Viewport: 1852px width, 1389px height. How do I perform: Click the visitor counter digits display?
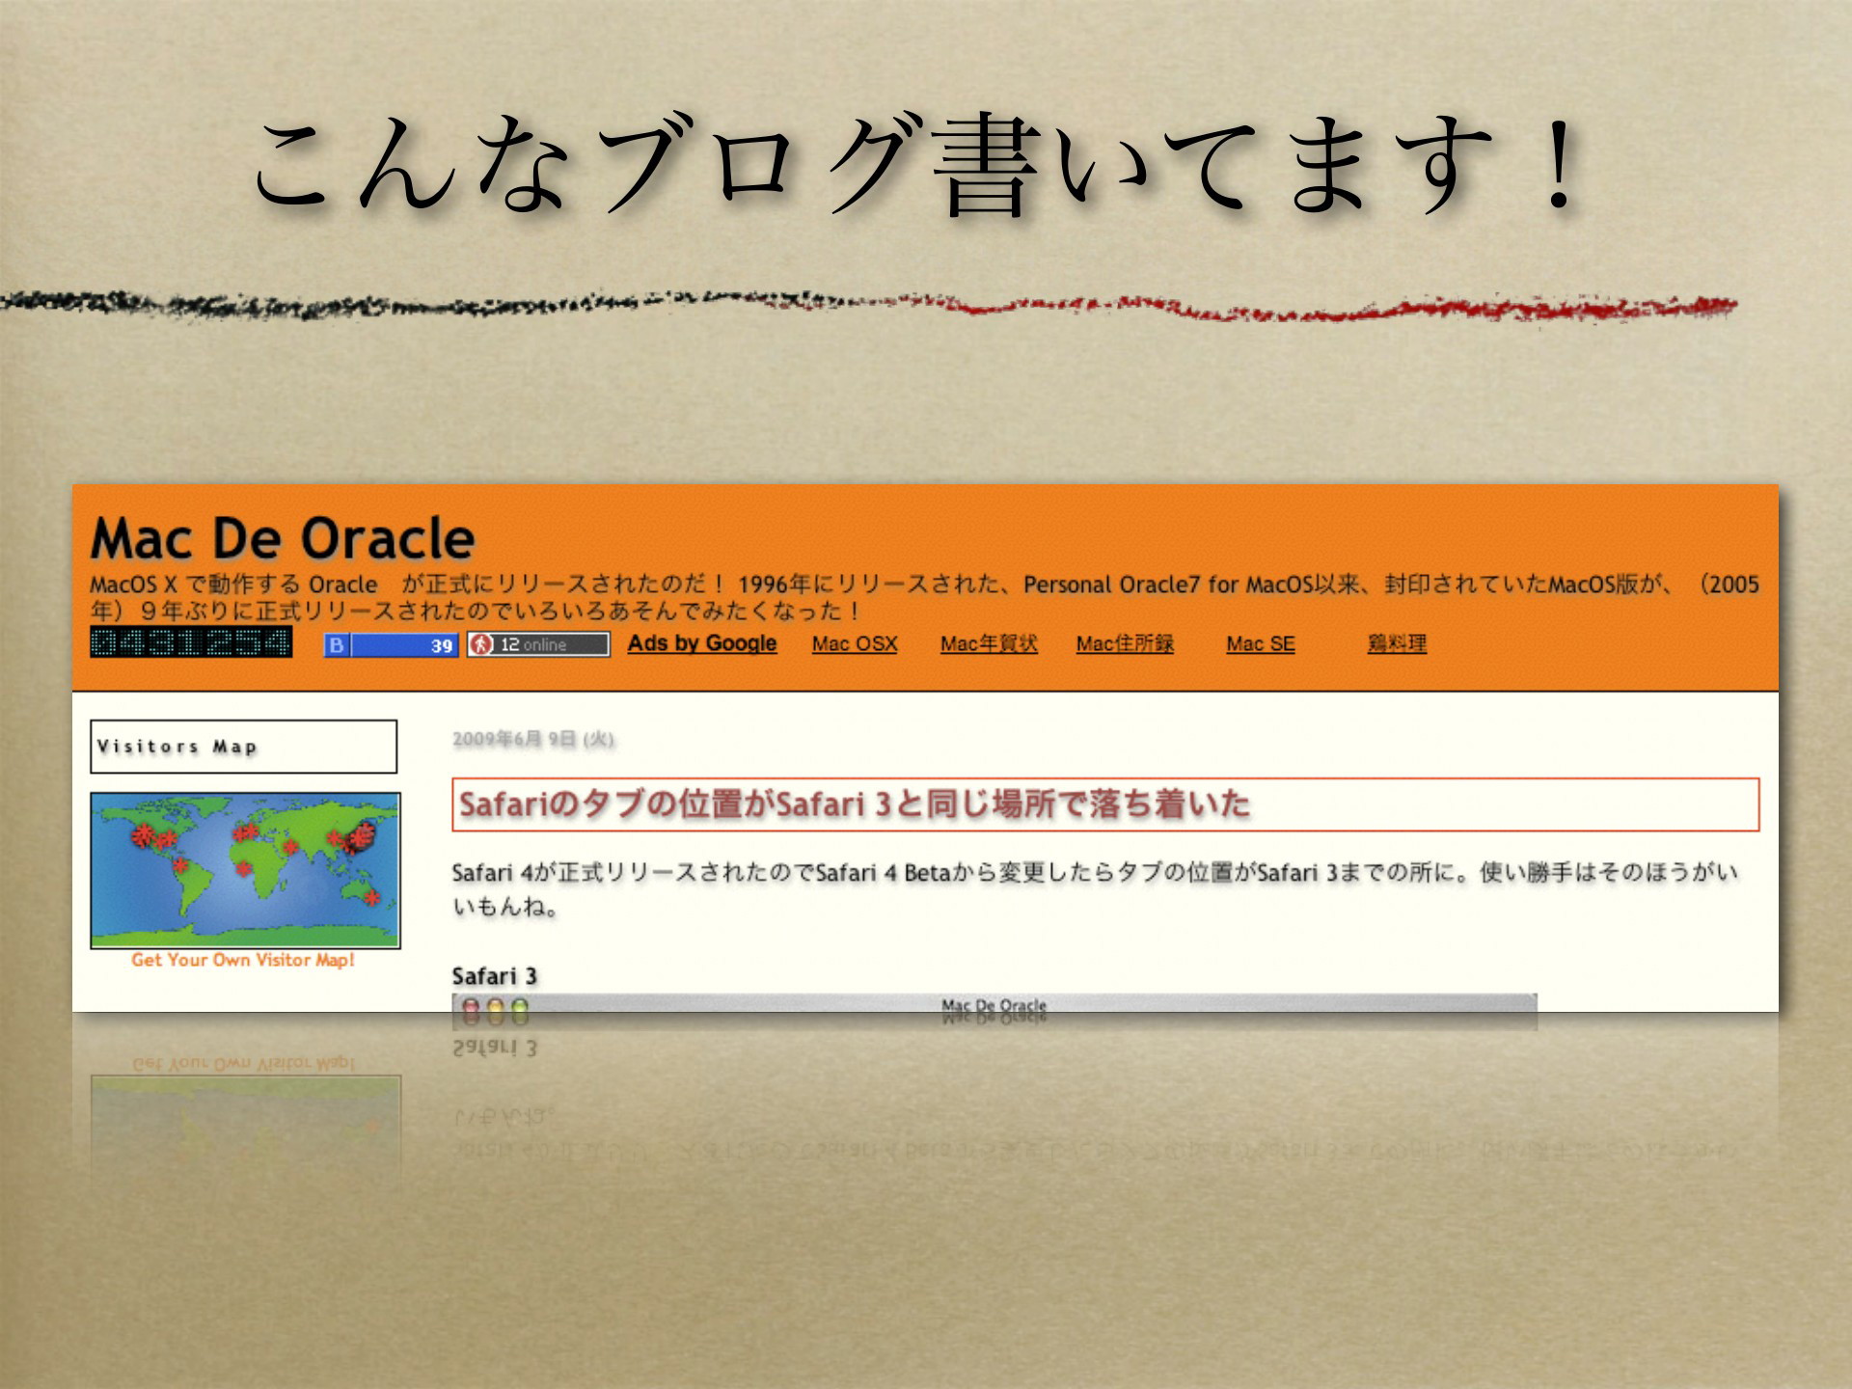pyautogui.click(x=191, y=642)
